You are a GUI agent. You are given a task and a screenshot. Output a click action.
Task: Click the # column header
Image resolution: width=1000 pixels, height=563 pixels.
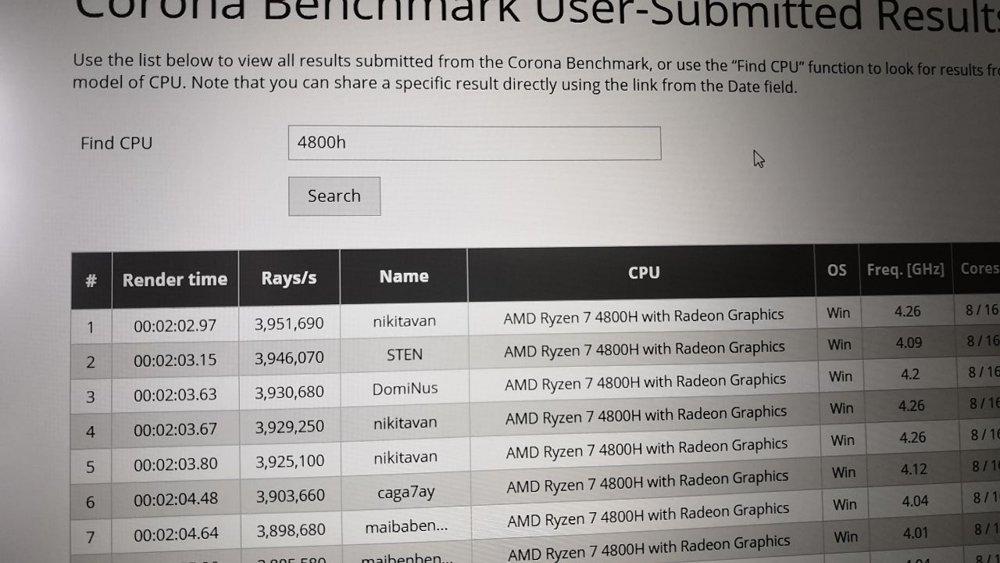pyautogui.click(x=91, y=281)
